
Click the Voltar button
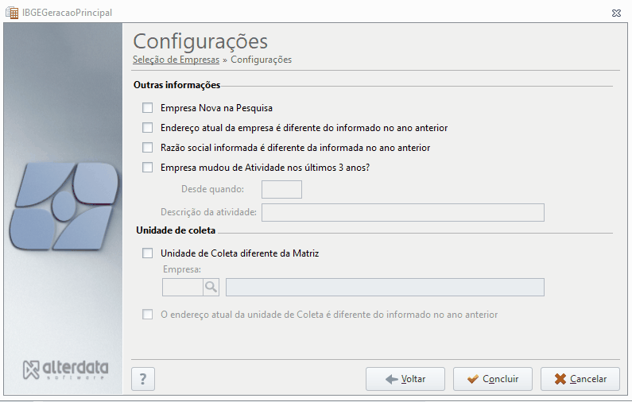pyautogui.click(x=405, y=379)
